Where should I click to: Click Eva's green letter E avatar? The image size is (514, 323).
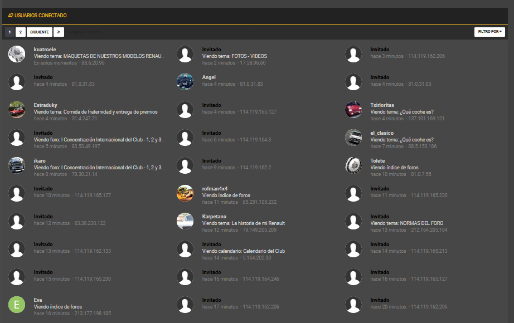click(17, 305)
